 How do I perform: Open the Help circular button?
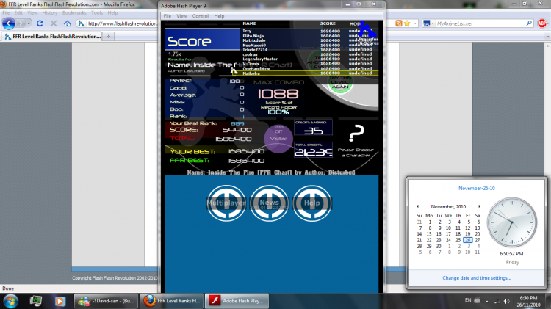(x=312, y=203)
